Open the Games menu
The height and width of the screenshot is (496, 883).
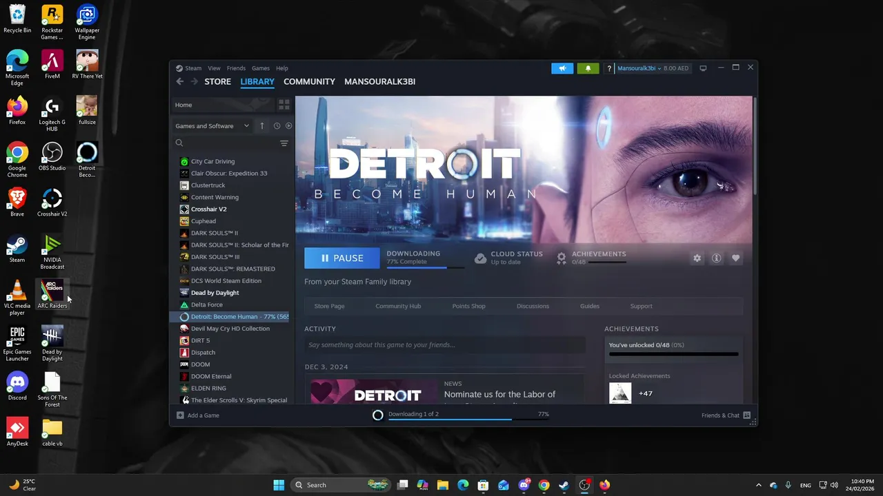coord(261,68)
